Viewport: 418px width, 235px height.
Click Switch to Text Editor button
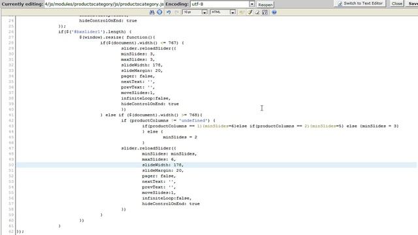click(x=360, y=3)
